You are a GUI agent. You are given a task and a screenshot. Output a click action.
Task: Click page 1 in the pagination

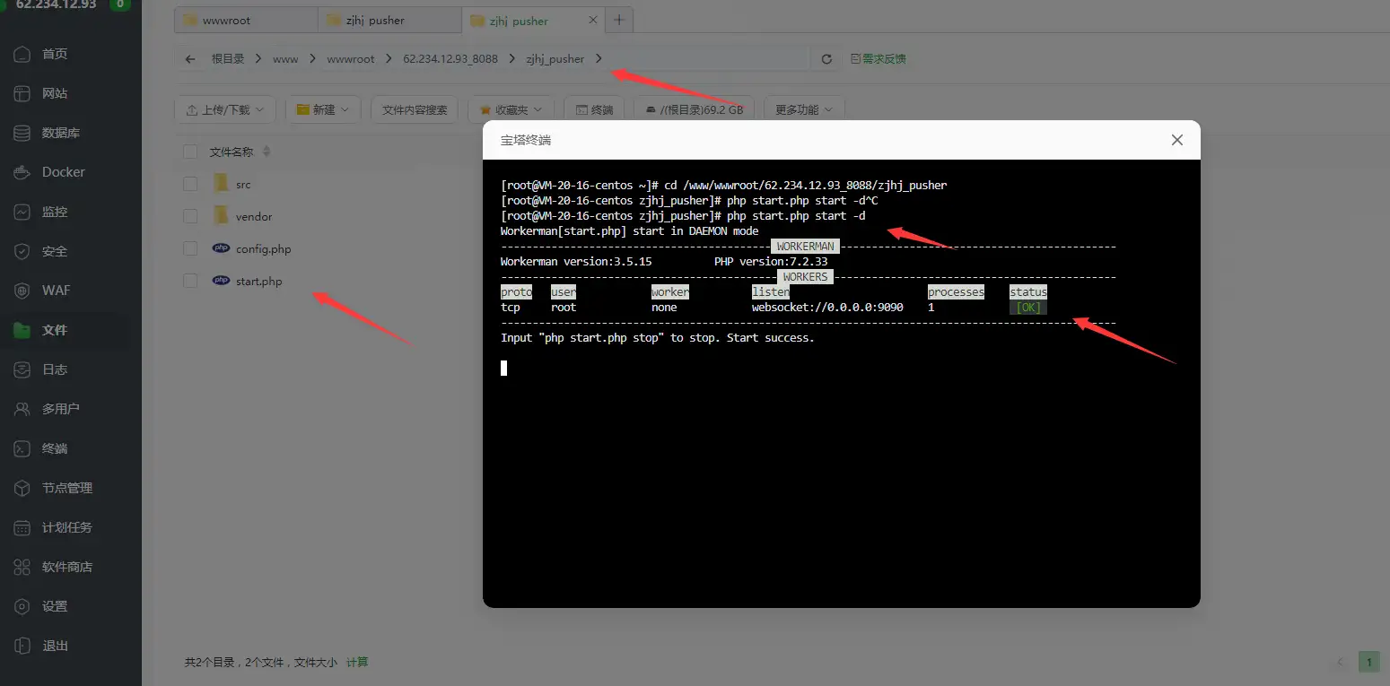coord(1368,661)
